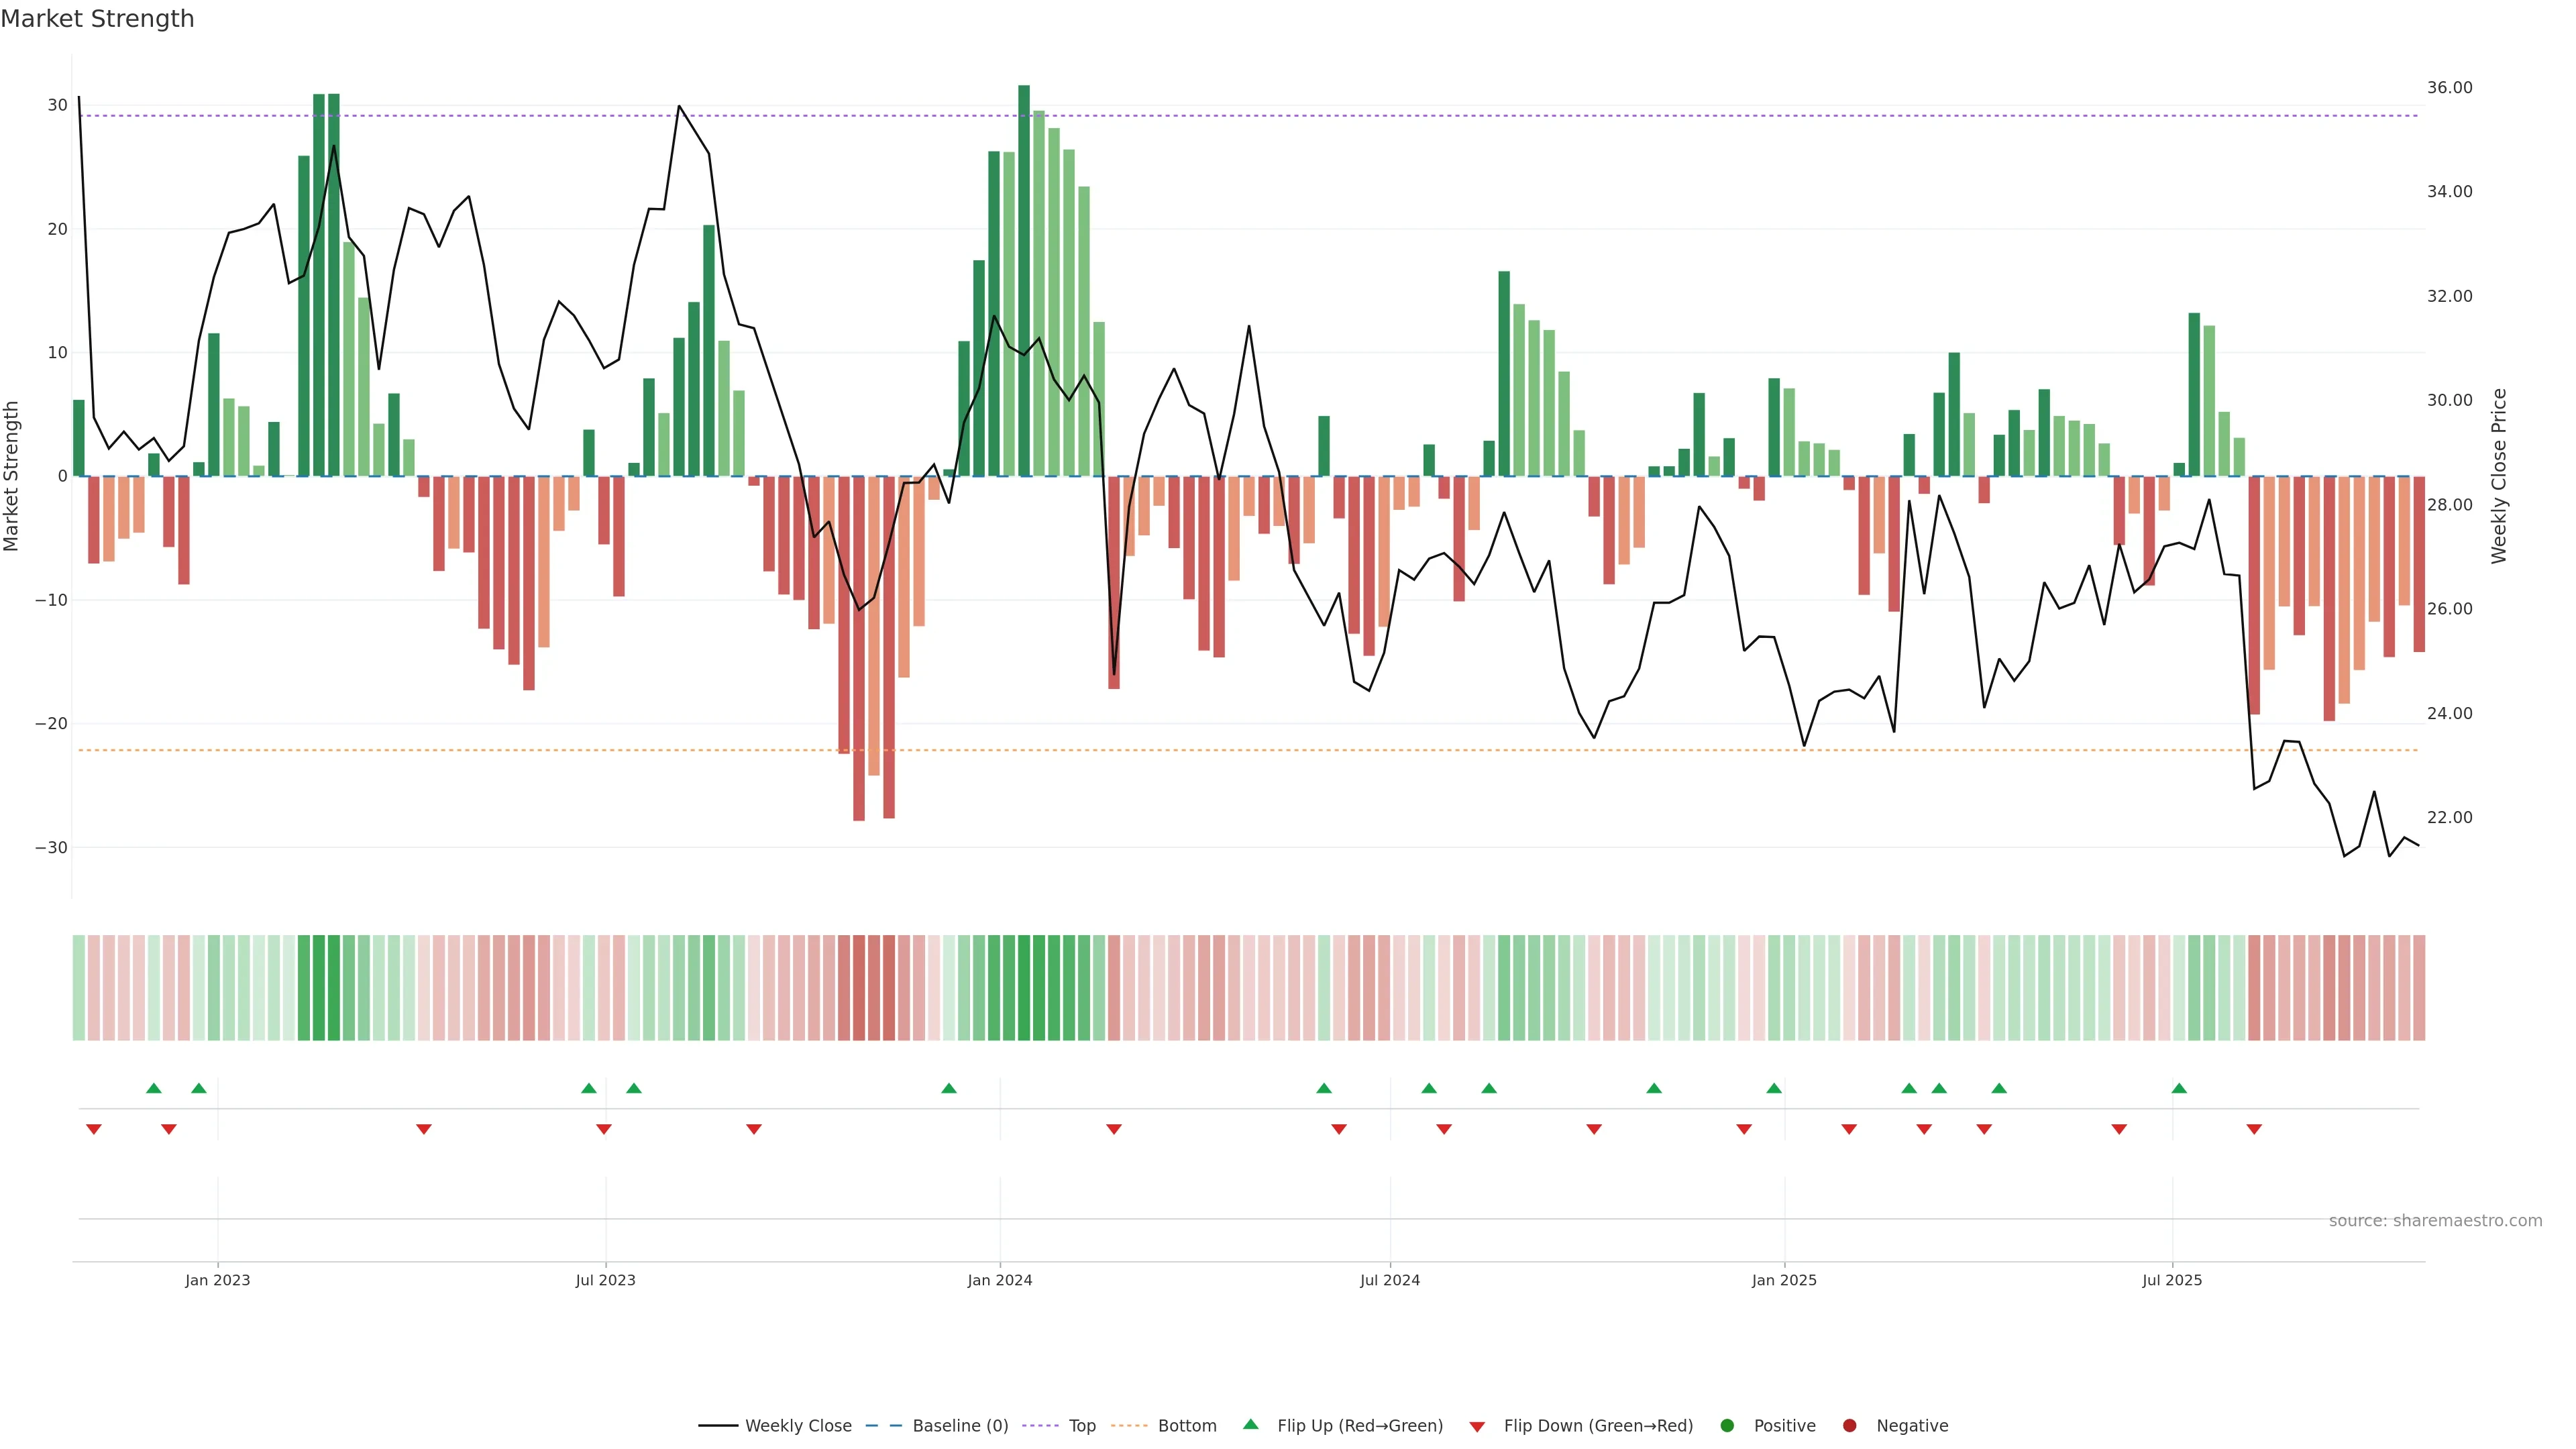Click the rightmost red flip-down triangle marker
The width and height of the screenshot is (2576, 1449).
tap(2254, 1129)
